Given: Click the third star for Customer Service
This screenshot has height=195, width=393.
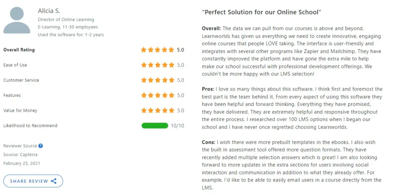Looking at the screenshot, I should (x=158, y=80).
